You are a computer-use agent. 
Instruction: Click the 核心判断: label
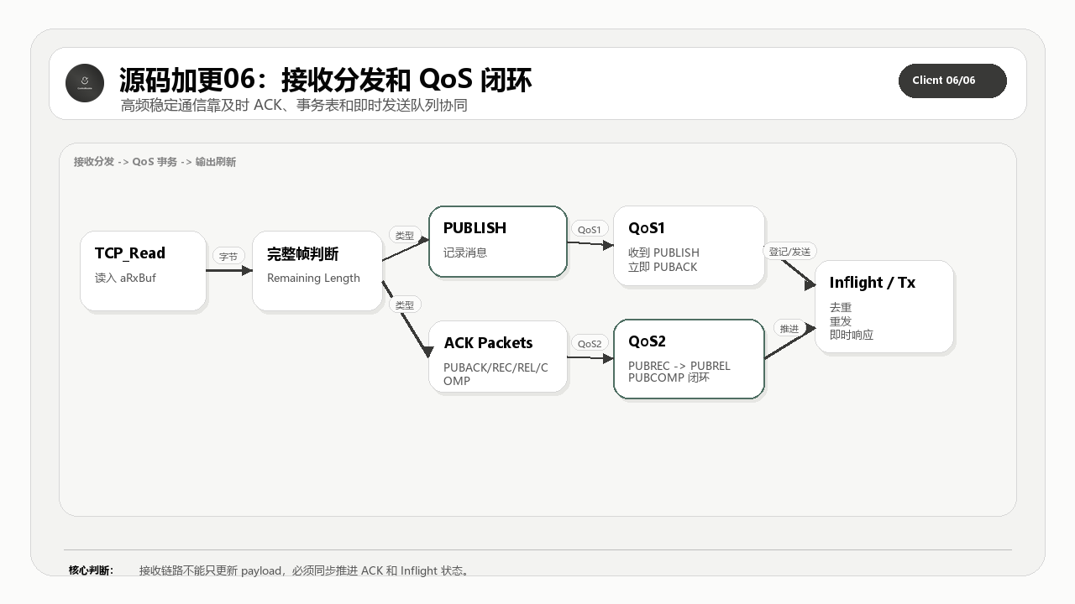click(x=91, y=570)
